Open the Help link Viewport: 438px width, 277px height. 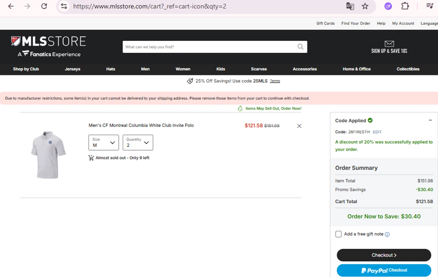[381, 23]
